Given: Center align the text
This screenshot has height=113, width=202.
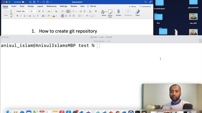Looking at the screenshot, I should [x=66, y=16].
